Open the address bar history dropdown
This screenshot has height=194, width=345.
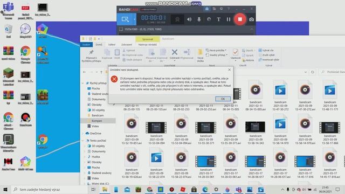[306, 72]
